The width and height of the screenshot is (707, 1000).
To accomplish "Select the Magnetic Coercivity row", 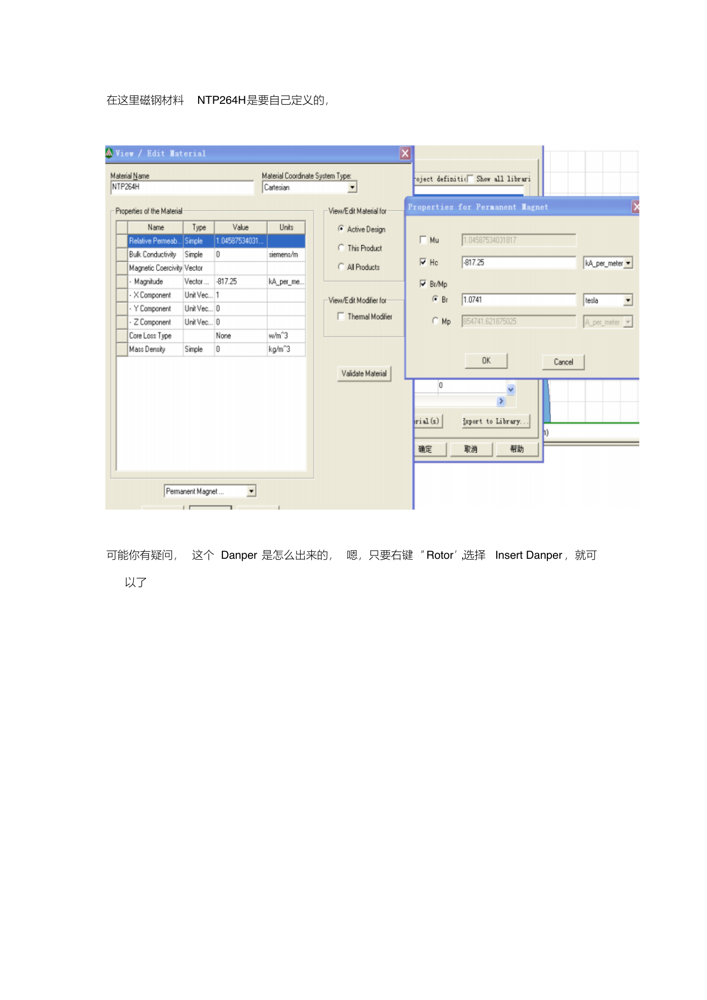I will tap(211, 268).
